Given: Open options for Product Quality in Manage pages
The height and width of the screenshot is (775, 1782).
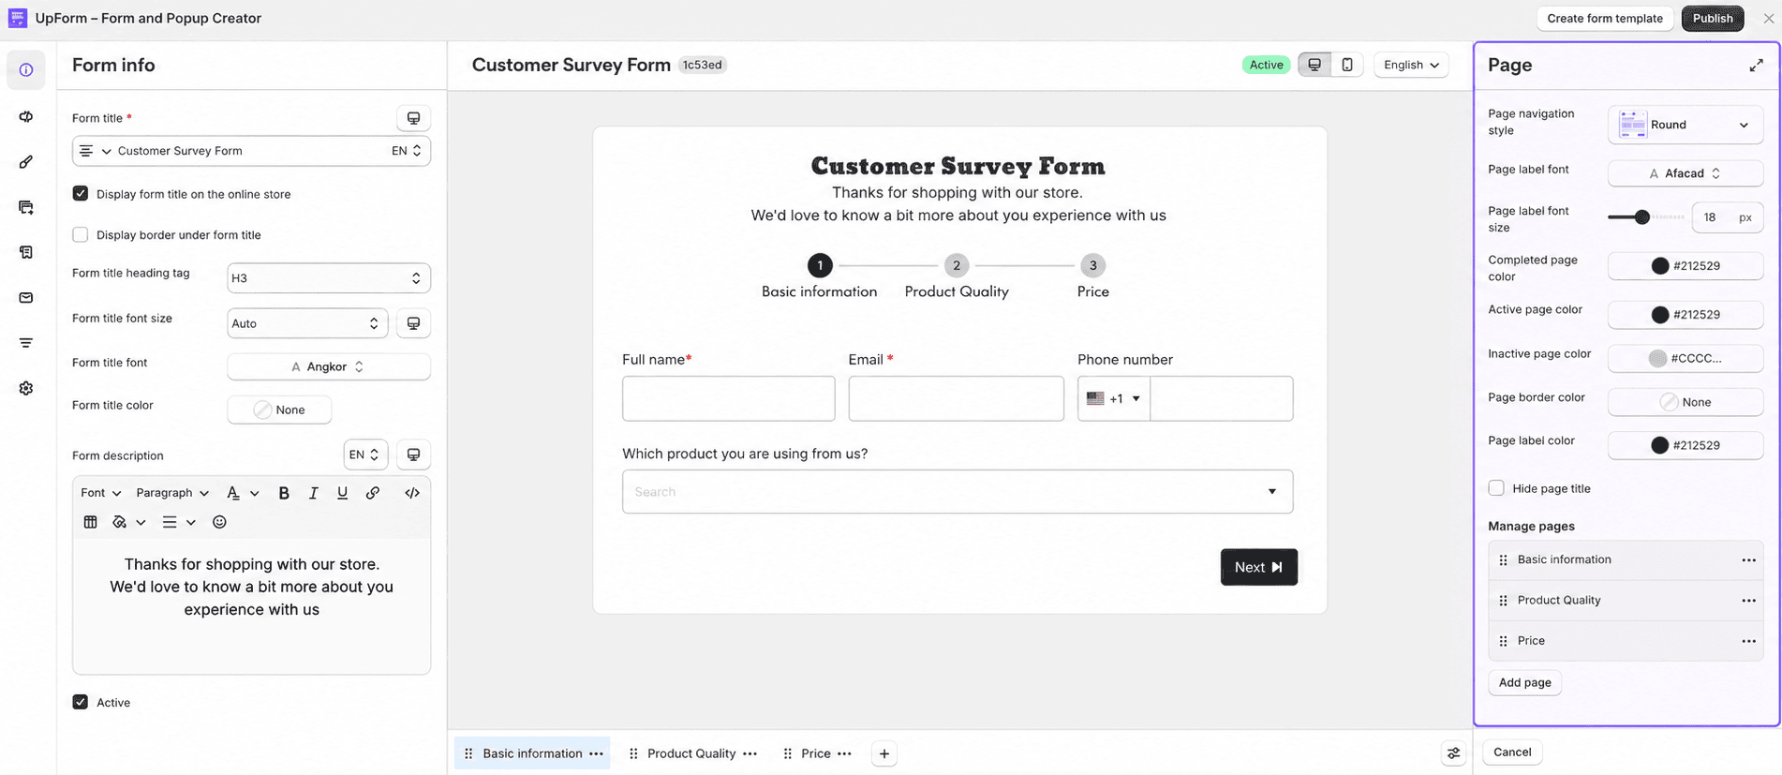Looking at the screenshot, I should click(x=1748, y=601).
